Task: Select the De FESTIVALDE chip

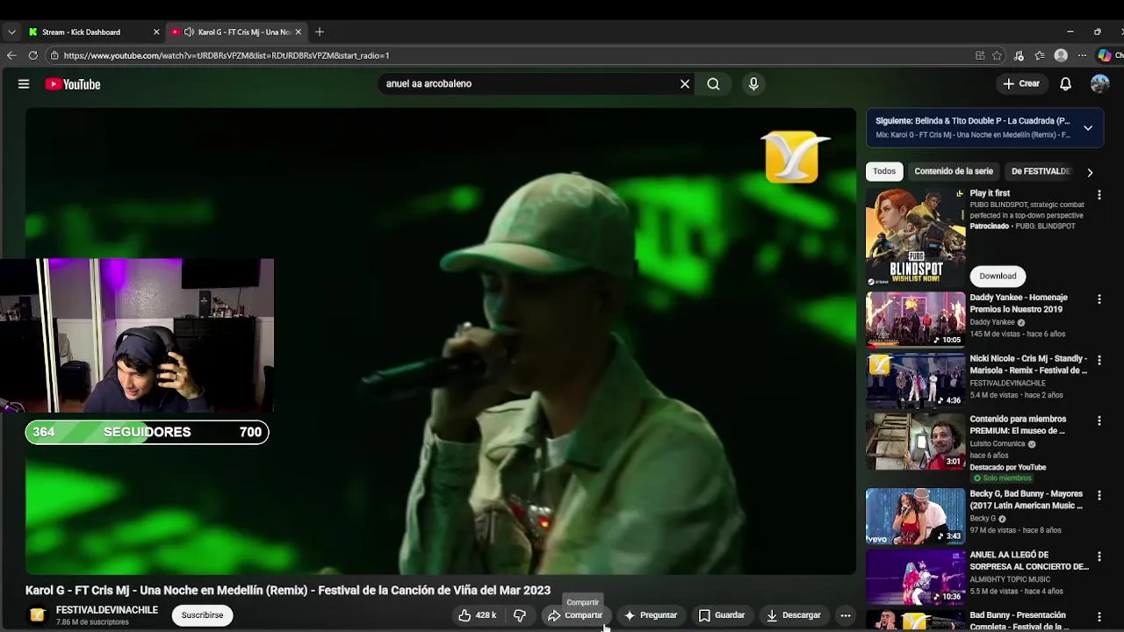Action: pos(1041,171)
